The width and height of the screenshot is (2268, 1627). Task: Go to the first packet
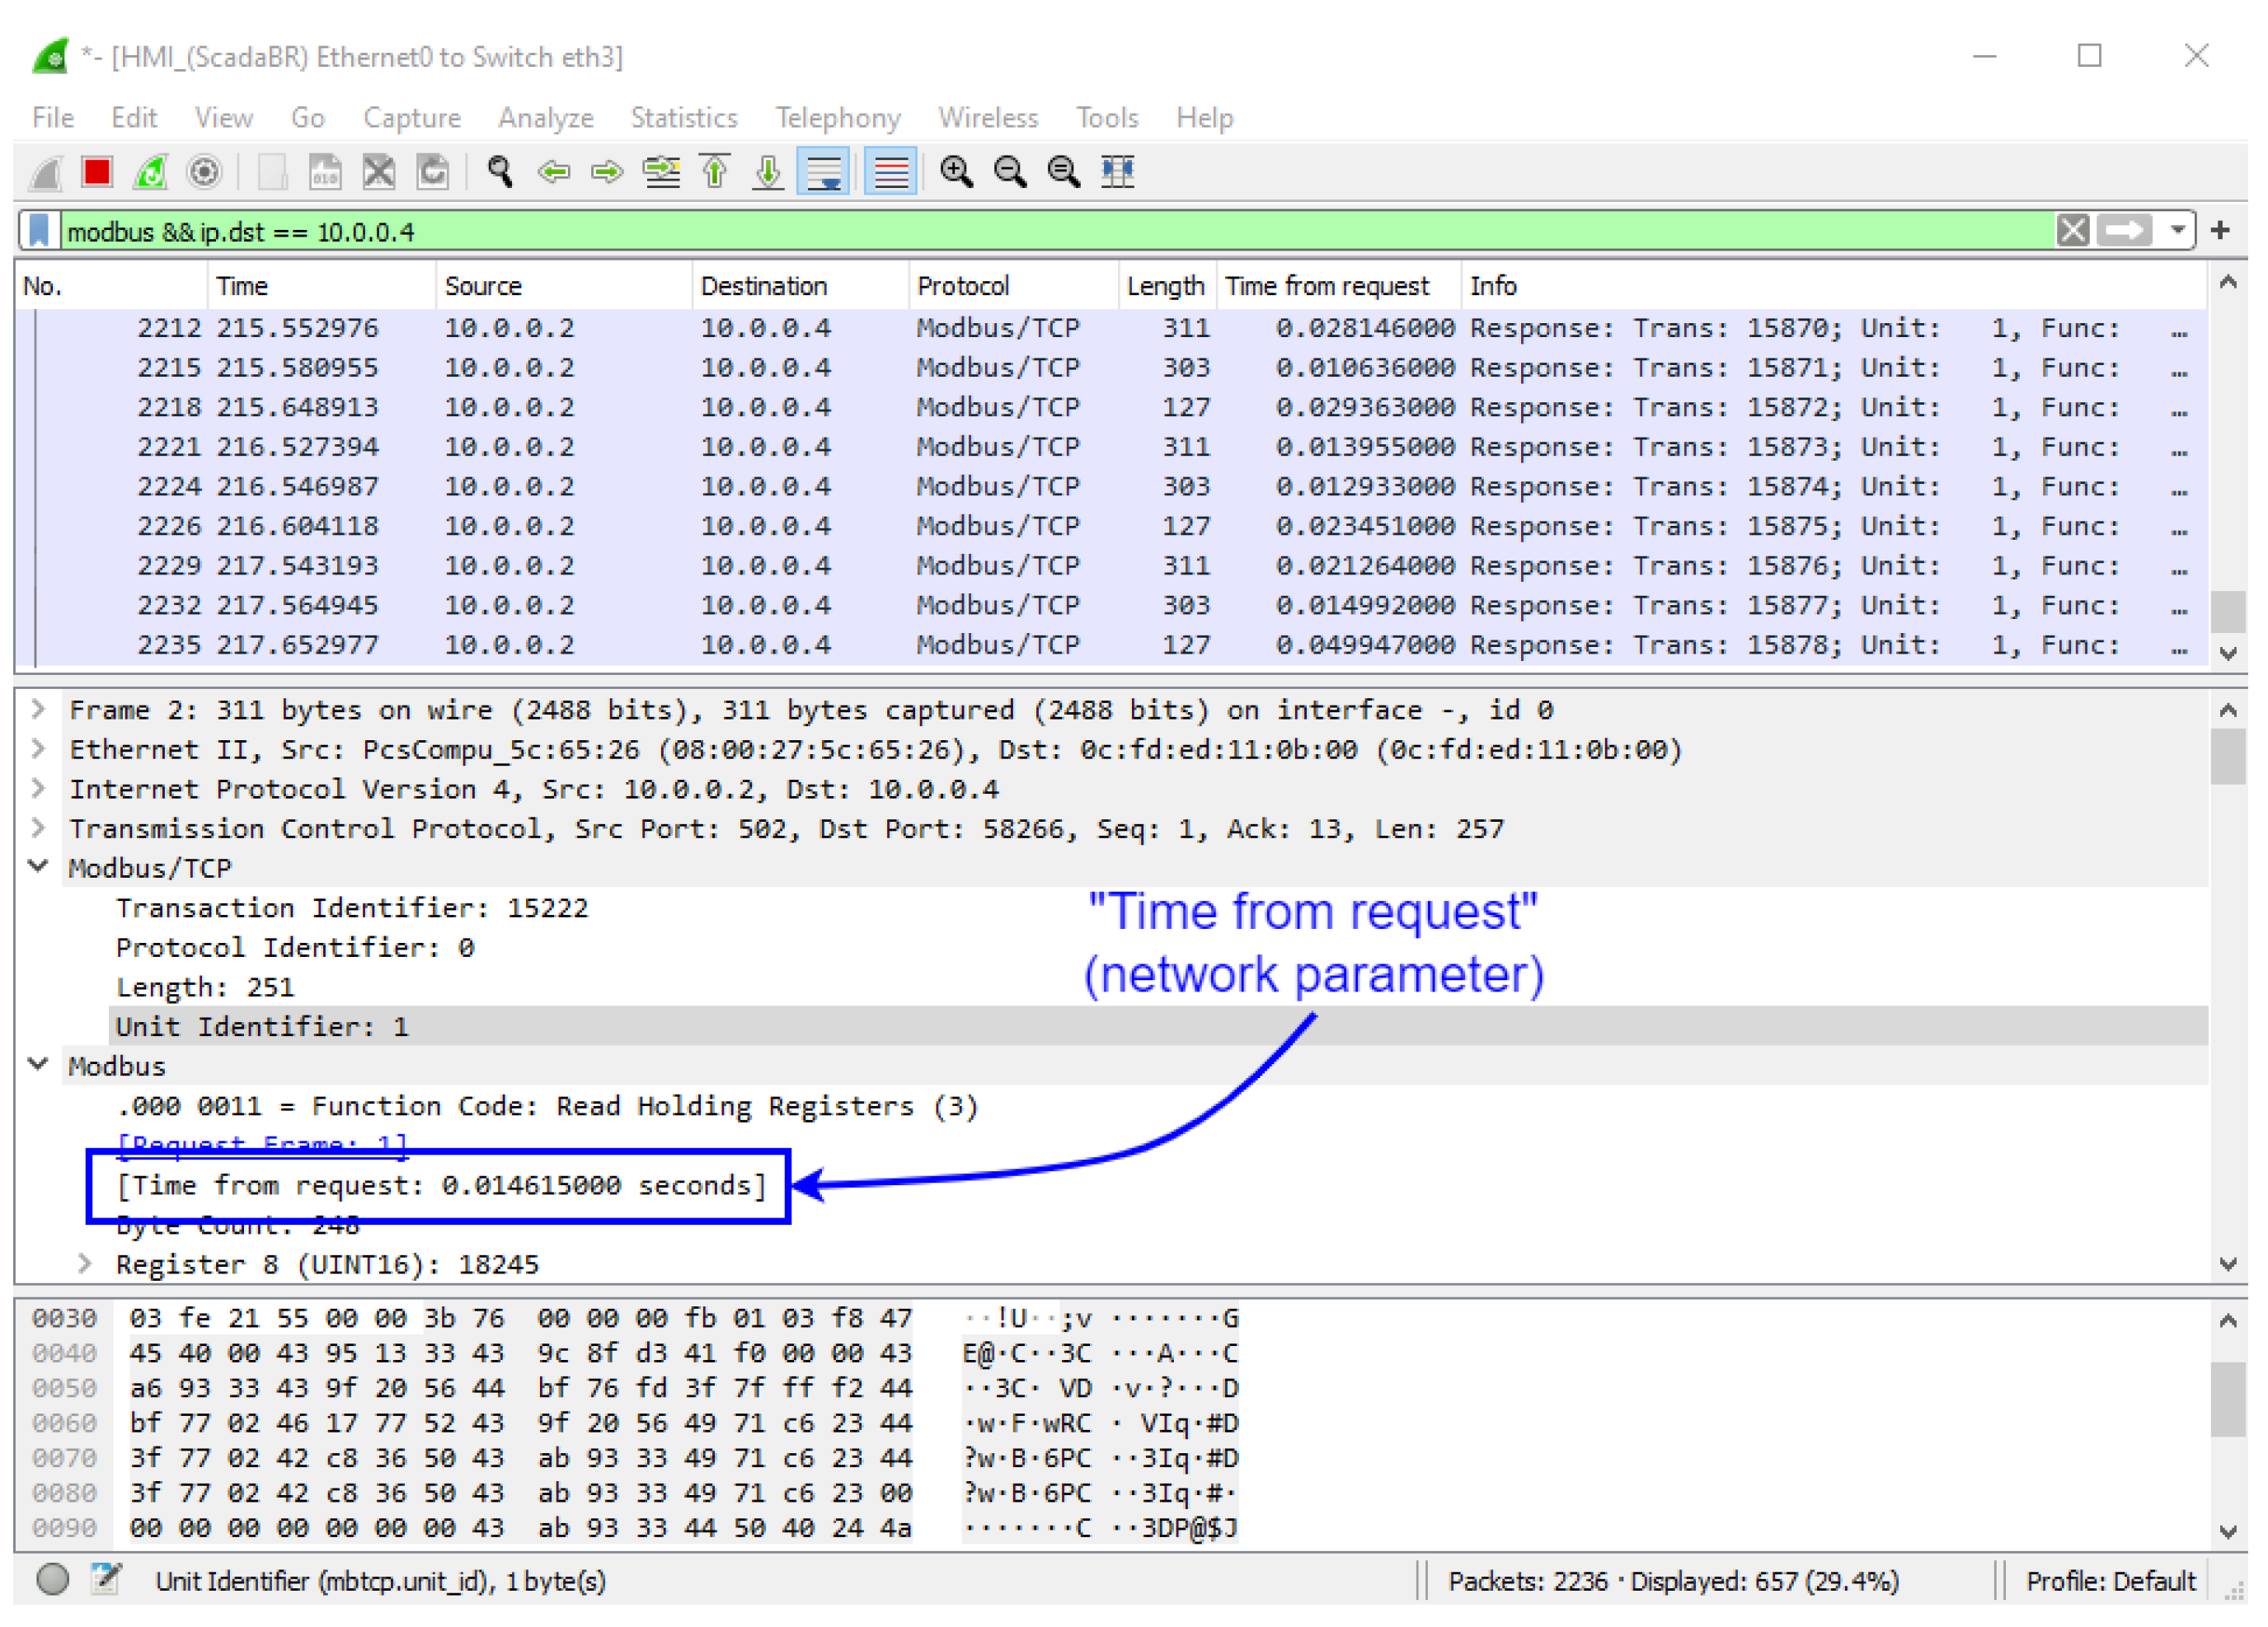[715, 172]
